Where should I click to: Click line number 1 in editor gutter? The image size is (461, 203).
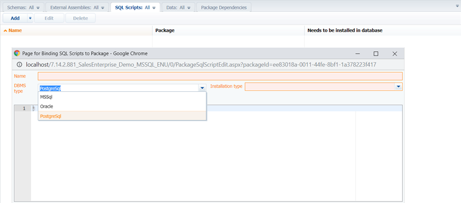pos(25,109)
